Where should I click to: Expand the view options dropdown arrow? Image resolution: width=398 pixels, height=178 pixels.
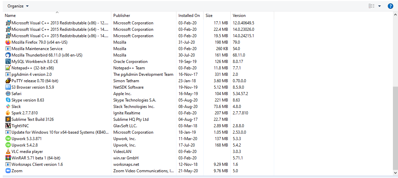pyautogui.click(x=379, y=6)
